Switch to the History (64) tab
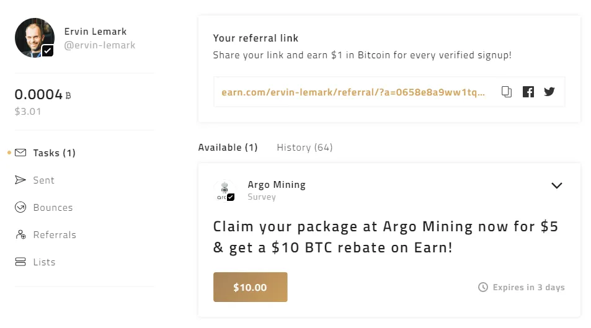The width and height of the screenshot is (591, 328). 304,148
